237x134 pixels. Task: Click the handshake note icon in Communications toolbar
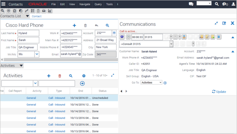coord(201,37)
